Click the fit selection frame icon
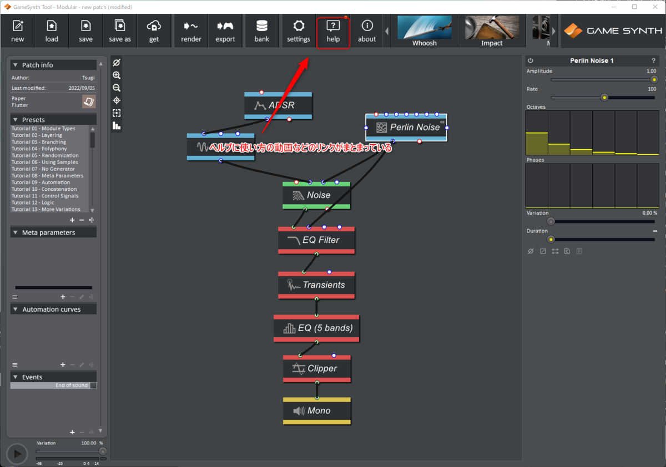 coord(117,113)
